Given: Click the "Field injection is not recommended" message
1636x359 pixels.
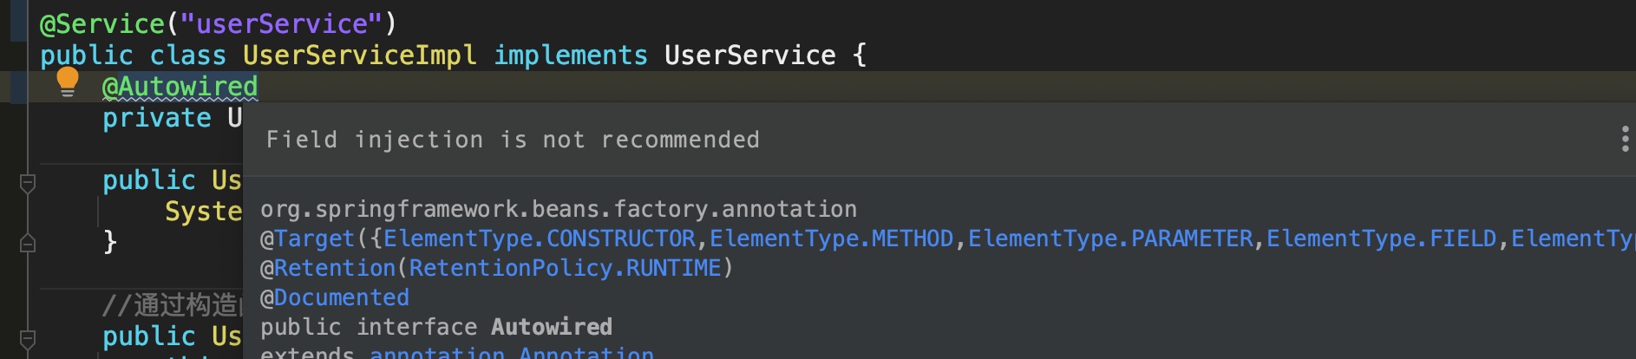Looking at the screenshot, I should pyautogui.click(x=513, y=140).
